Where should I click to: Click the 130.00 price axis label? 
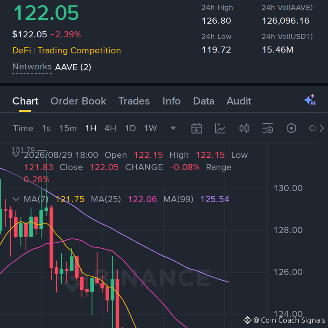tap(288, 188)
